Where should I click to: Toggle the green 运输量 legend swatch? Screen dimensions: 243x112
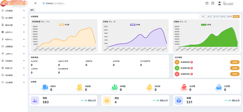[x=204, y=25]
